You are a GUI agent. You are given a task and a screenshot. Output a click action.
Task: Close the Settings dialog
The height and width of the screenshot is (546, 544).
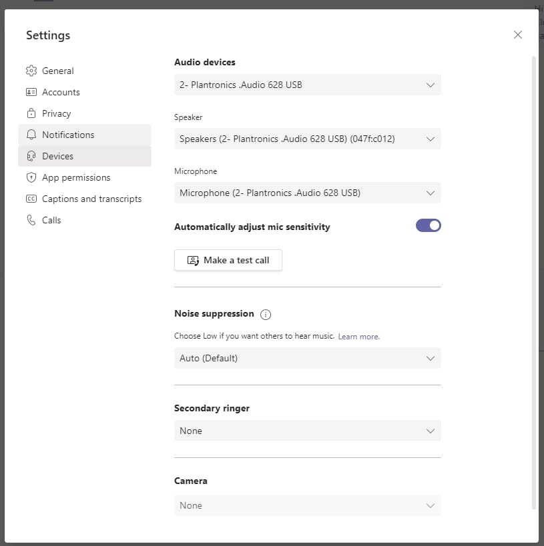click(x=518, y=35)
